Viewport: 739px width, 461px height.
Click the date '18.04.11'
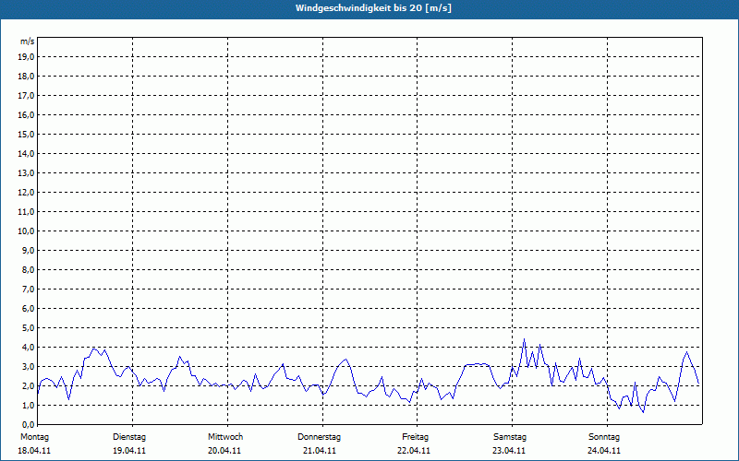[x=34, y=451]
